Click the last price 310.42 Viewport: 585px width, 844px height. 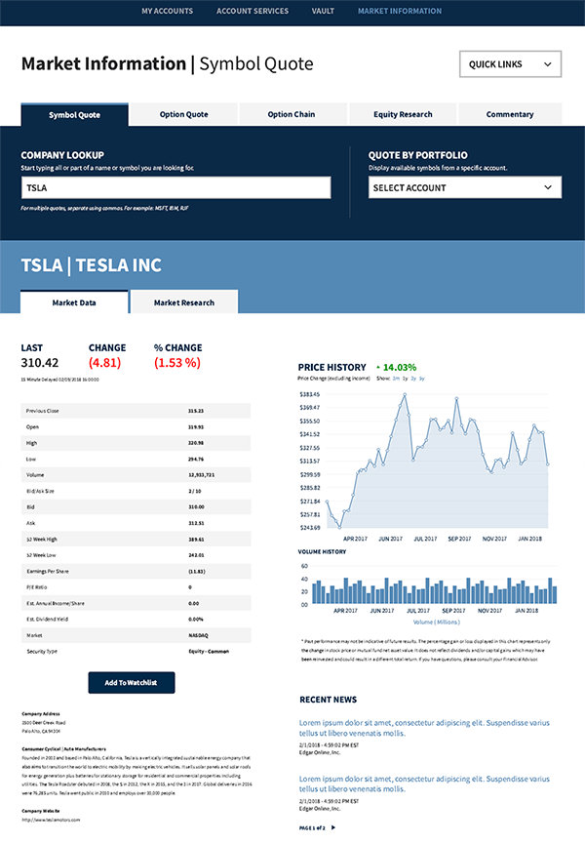click(x=40, y=363)
